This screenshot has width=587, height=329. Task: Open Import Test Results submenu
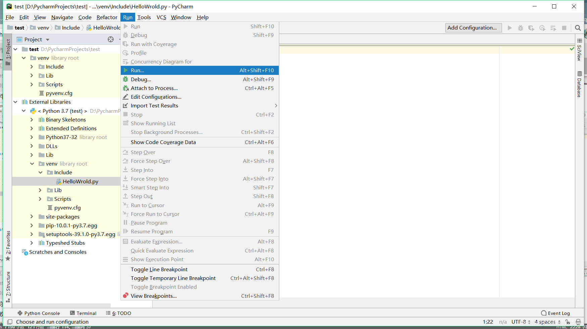click(x=200, y=105)
